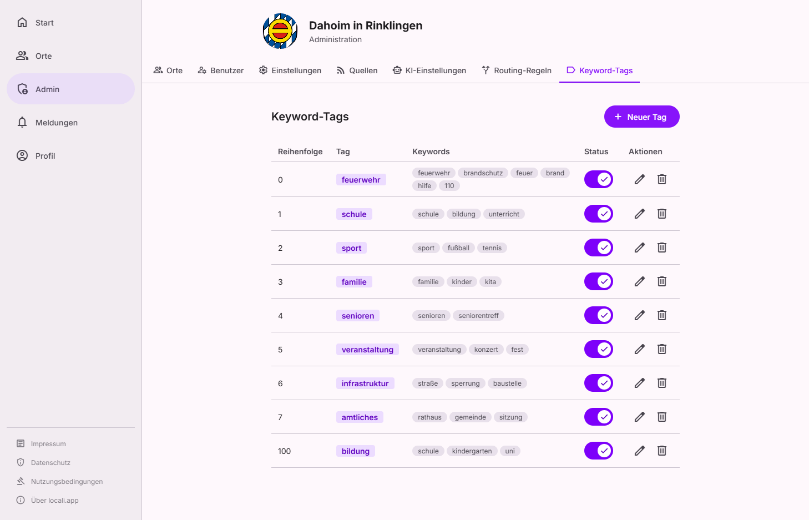809x520 pixels.
Task: Delete the sport tag using the trash icon
Action: point(661,248)
